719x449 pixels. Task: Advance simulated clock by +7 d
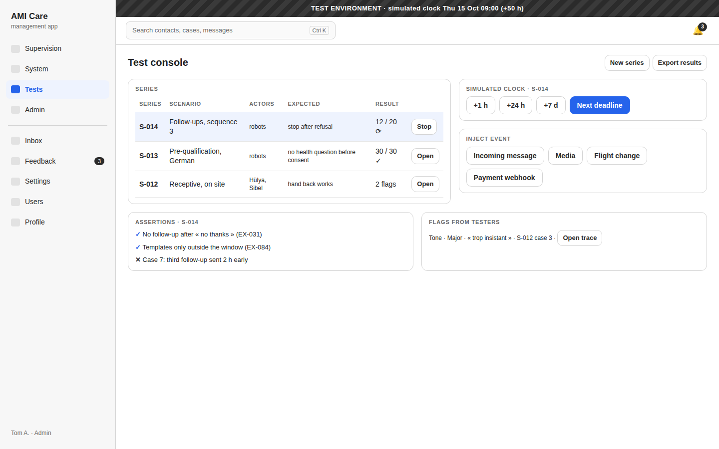pos(551,105)
